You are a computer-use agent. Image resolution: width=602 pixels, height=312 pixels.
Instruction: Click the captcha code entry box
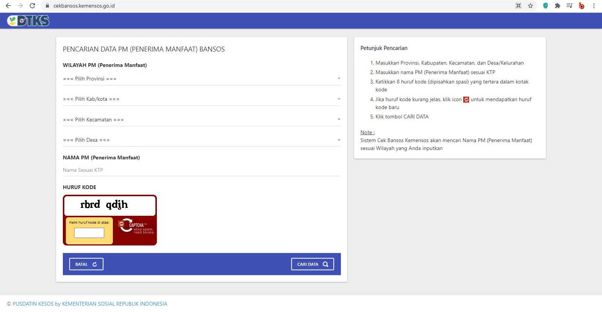tap(89, 233)
